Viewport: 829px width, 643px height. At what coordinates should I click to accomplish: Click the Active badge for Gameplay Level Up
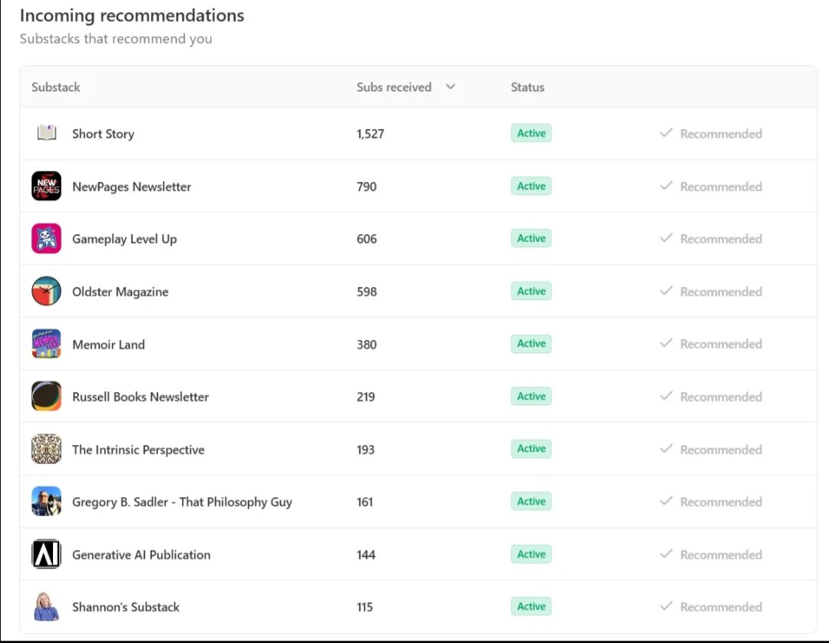tap(531, 239)
